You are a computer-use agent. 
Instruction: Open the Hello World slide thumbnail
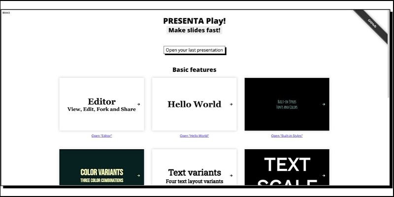pos(194,104)
